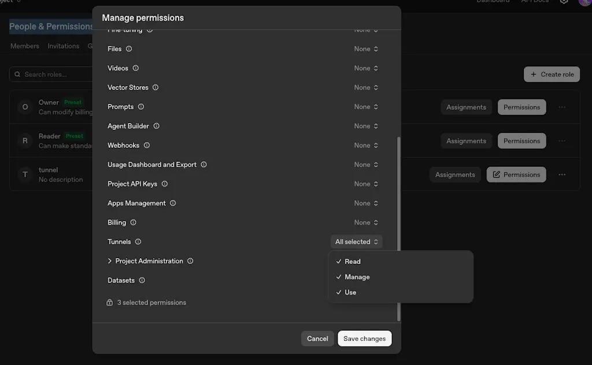Open the Tunnels All selected dropdown

pos(356,242)
